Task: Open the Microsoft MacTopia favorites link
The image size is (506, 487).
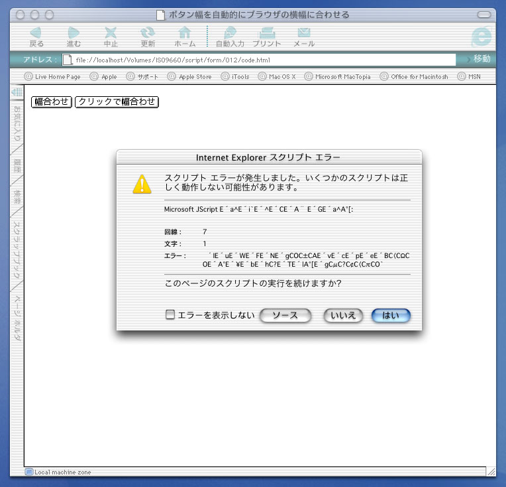Action: [338, 77]
